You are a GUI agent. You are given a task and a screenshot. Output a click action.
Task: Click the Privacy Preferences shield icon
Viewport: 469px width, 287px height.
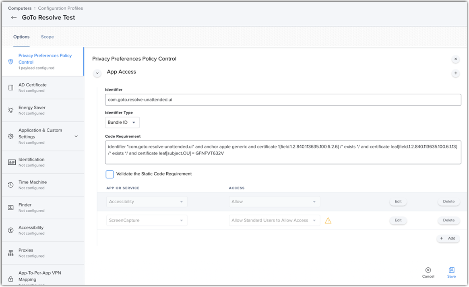pos(11,62)
